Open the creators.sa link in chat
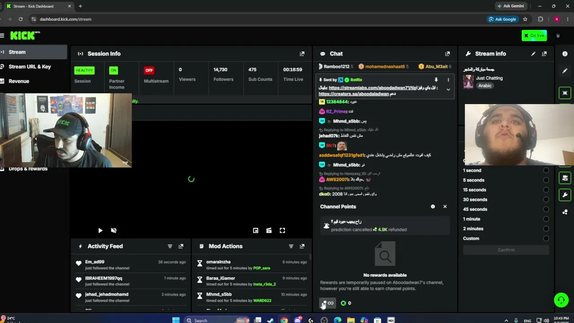This screenshot has height=323, width=574. (x=354, y=94)
